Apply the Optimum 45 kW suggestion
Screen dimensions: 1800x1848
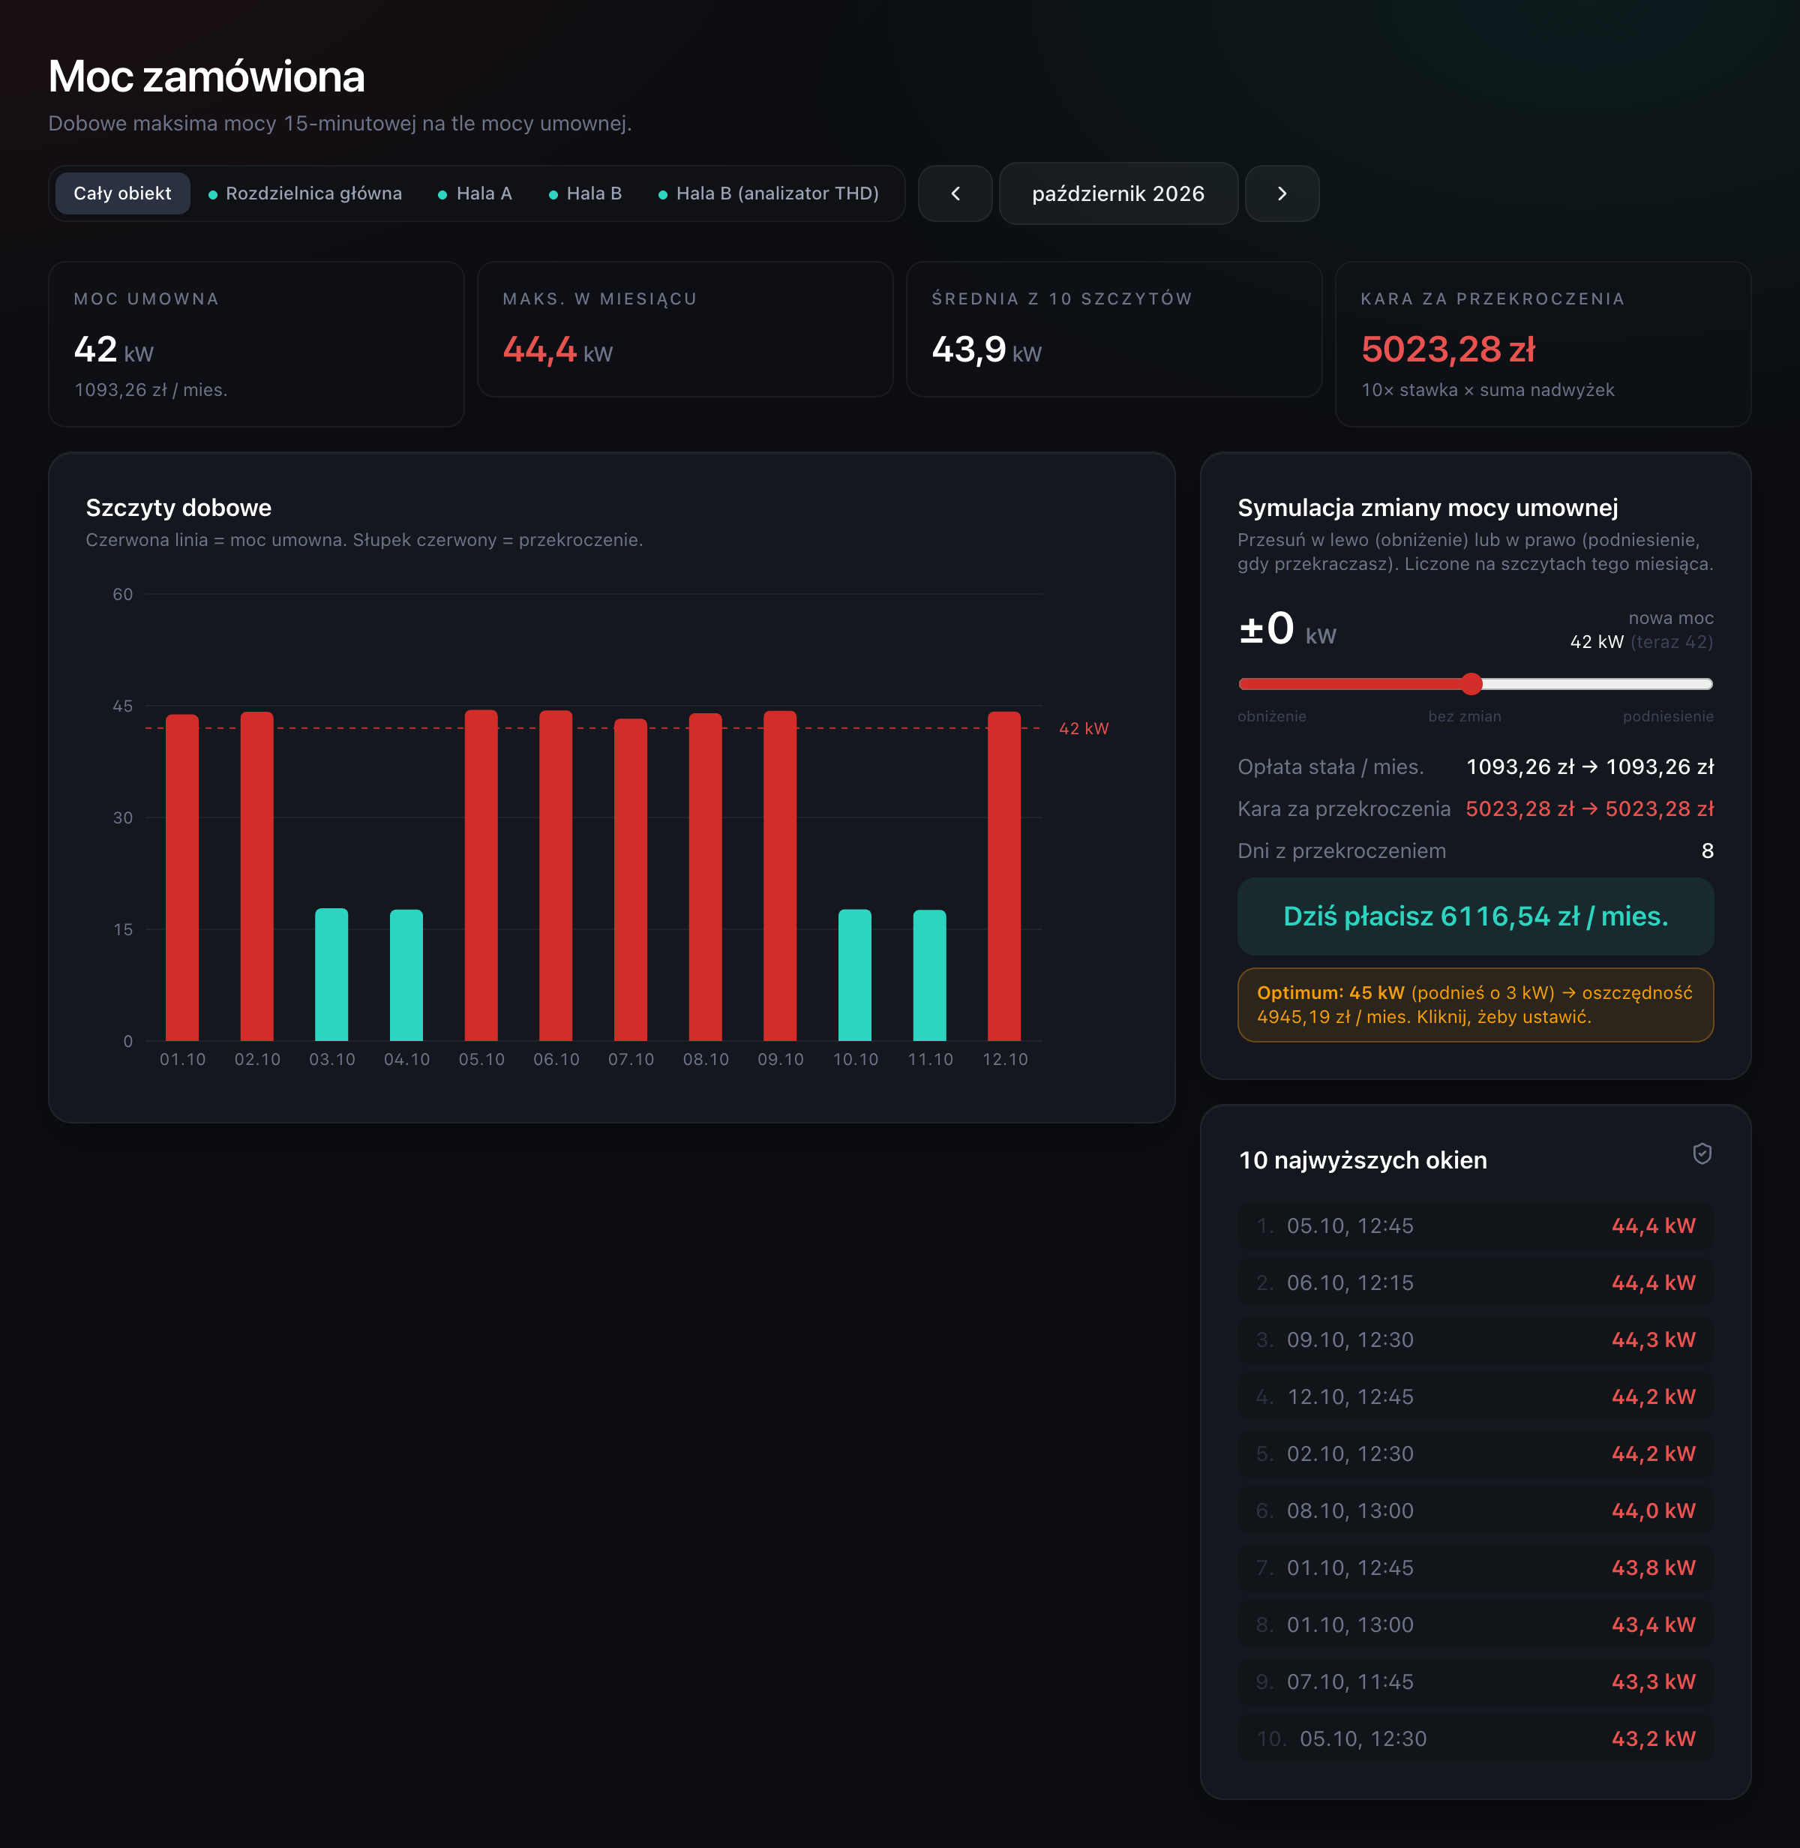pyautogui.click(x=1474, y=1005)
